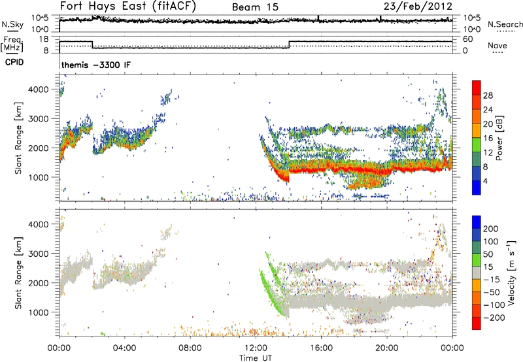This screenshot has height=362, width=523.
Task: Click the "Time UT" axis label
Action: tap(256, 358)
